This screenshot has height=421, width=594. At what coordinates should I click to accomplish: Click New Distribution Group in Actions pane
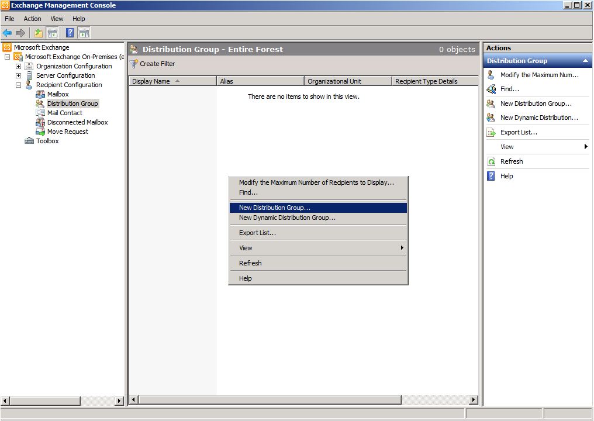[536, 103]
